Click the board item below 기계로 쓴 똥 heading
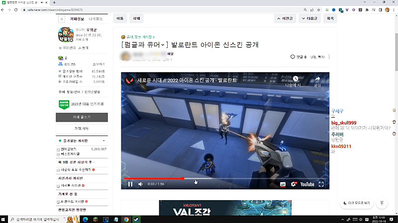 point(72,202)
